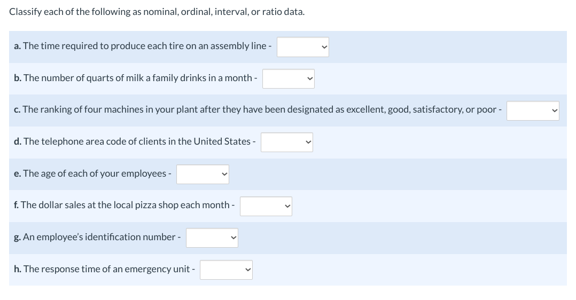Click the question a text about assembly line
The height and width of the screenshot is (300, 576).
[143, 46]
